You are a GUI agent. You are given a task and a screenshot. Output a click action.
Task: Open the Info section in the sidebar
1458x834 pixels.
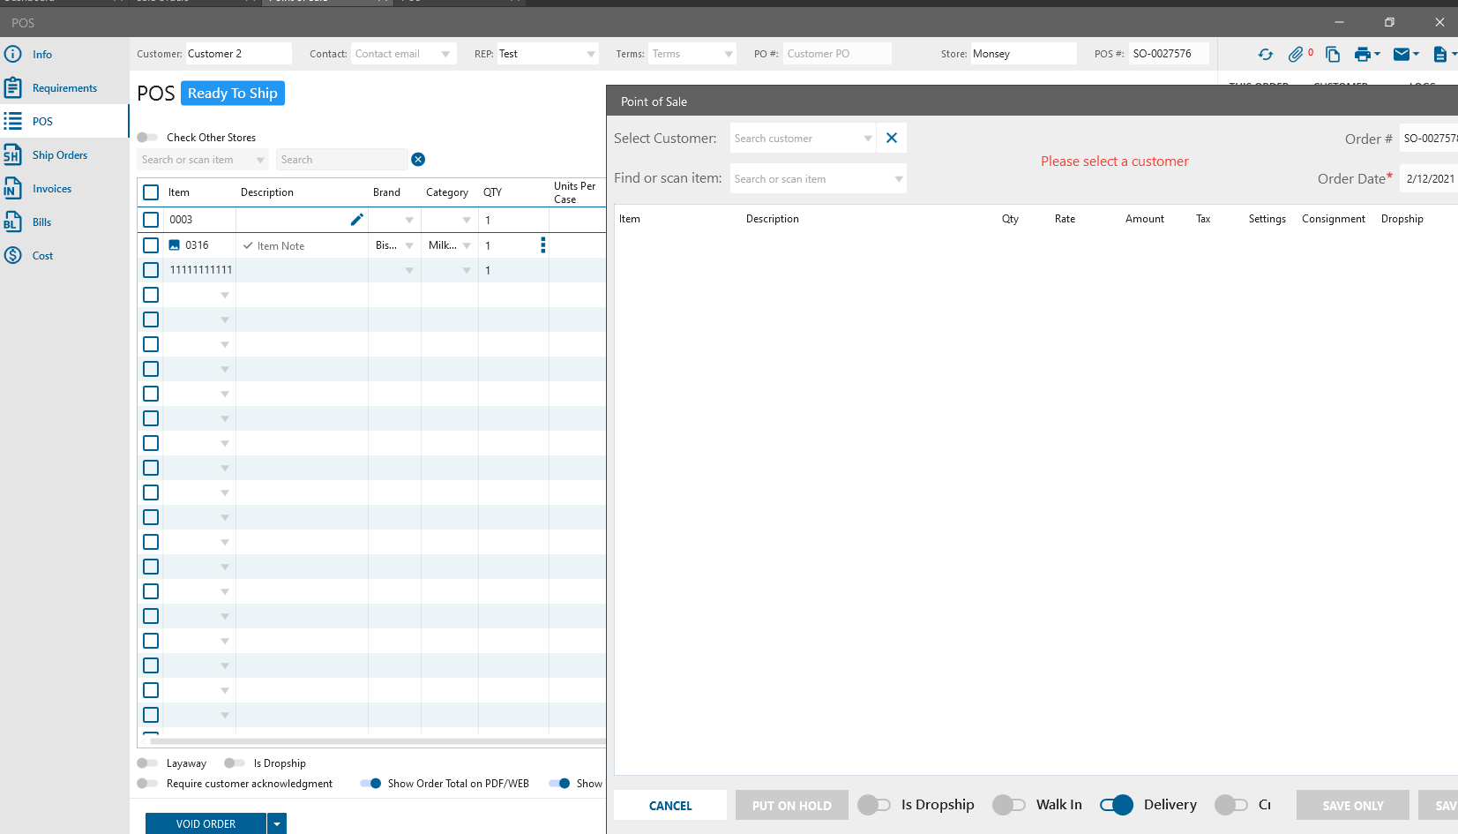point(42,55)
